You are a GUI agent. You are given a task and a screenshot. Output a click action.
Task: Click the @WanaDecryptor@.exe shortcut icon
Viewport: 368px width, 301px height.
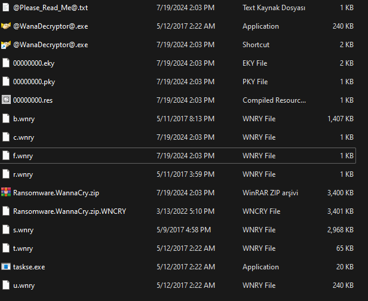point(6,45)
